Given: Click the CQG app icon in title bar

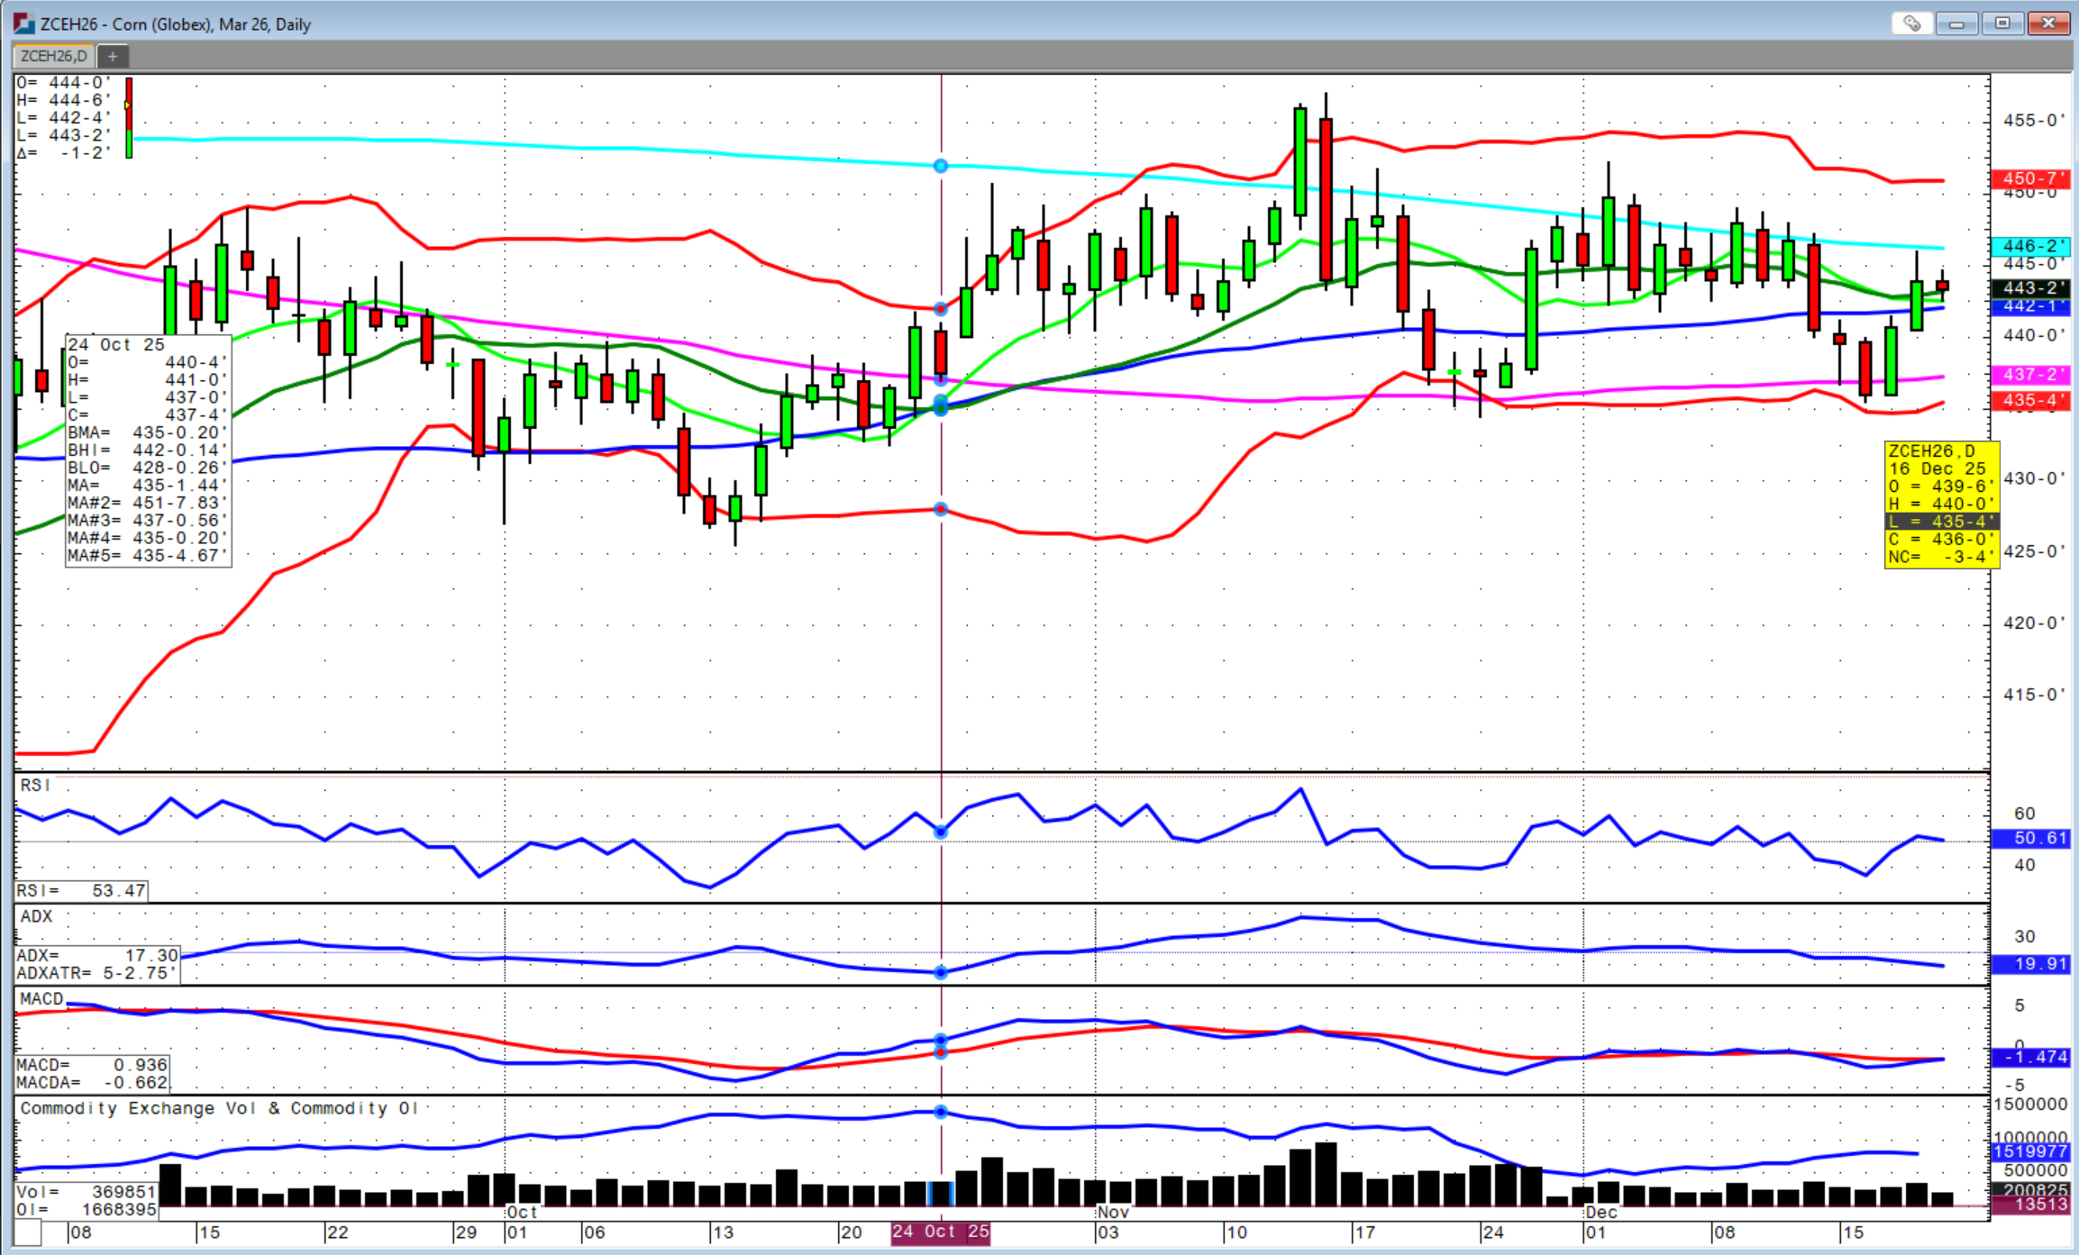Looking at the screenshot, I should (x=23, y=24).
